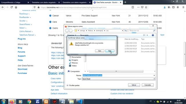Image resolution: width=186 pixels, height=104 pixels.
Task: Open Chrome from the taskbar
Action: pos(29,101)
